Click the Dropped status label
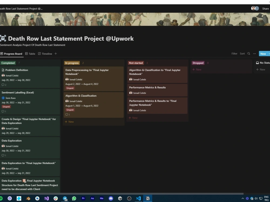The height and width of the screenshot is (202, 270). coord(198,63)
